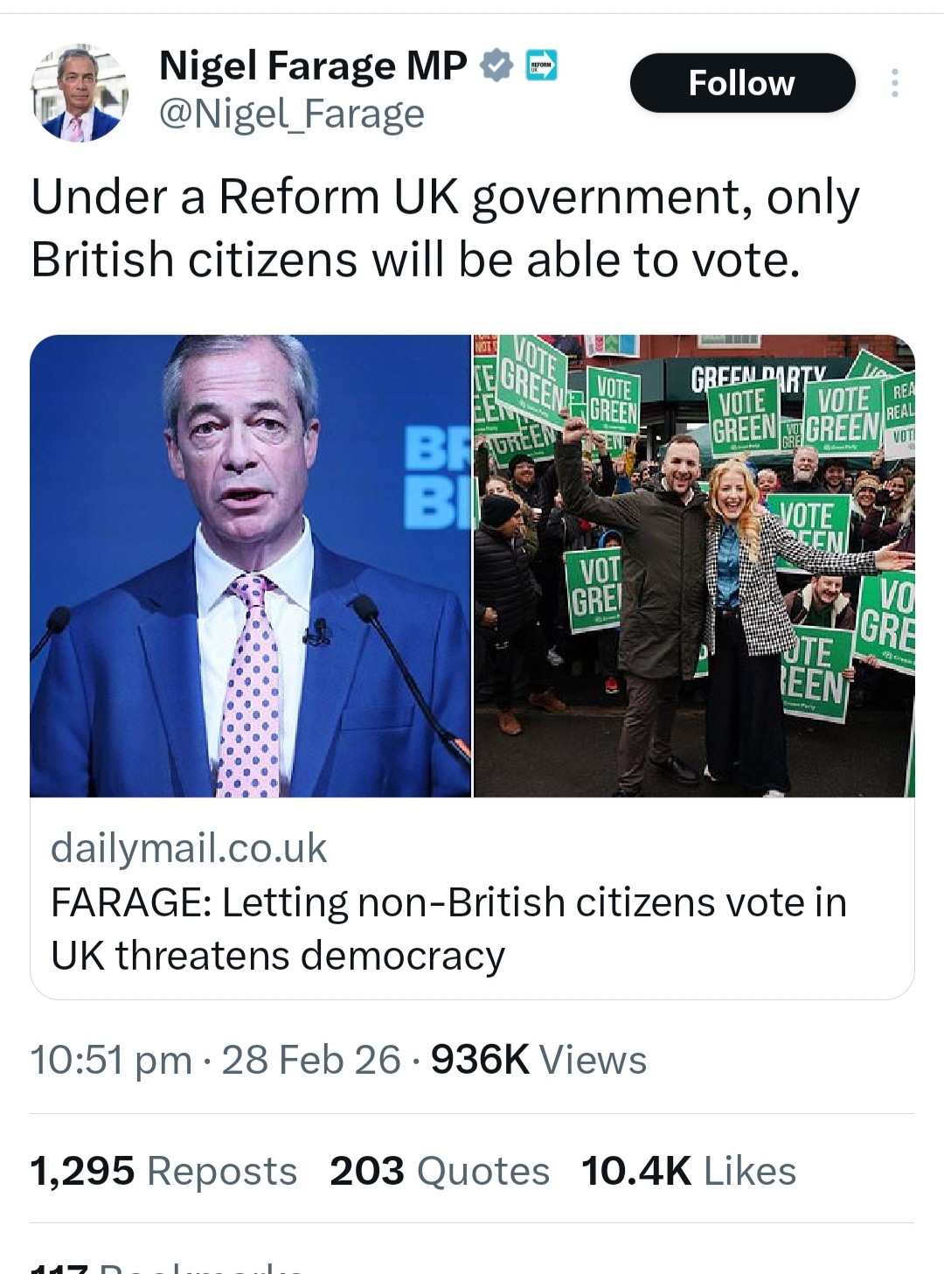The image size is (944, 1274).
Task: Open the Vote Green rally photo
Action: click(x=694, y=566)
